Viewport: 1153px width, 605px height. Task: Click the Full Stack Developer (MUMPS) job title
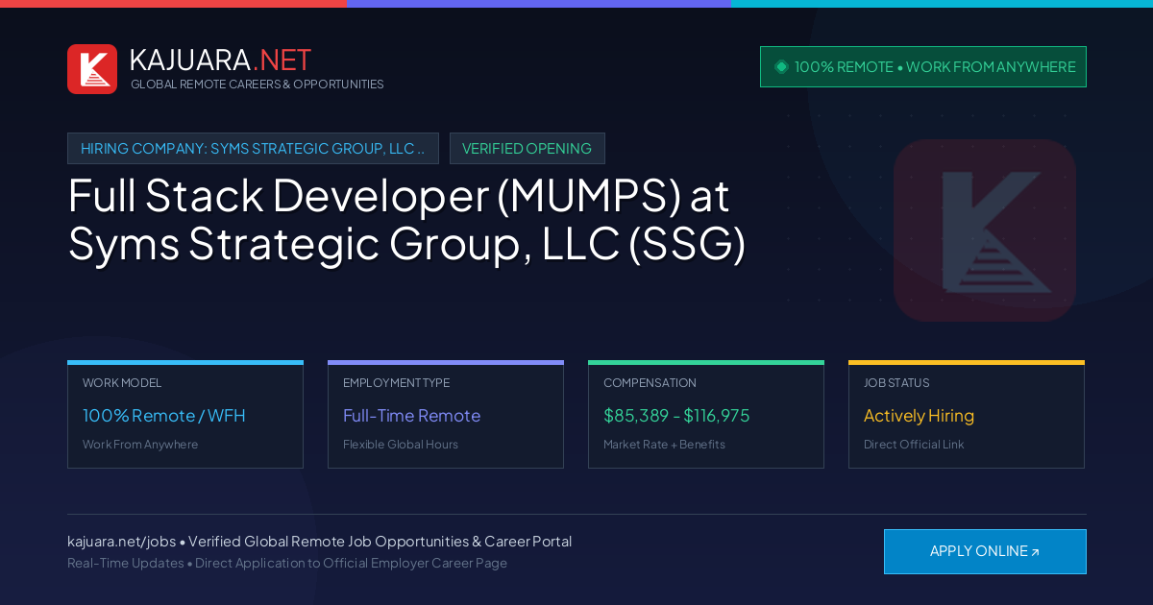(x=406, y=220)
